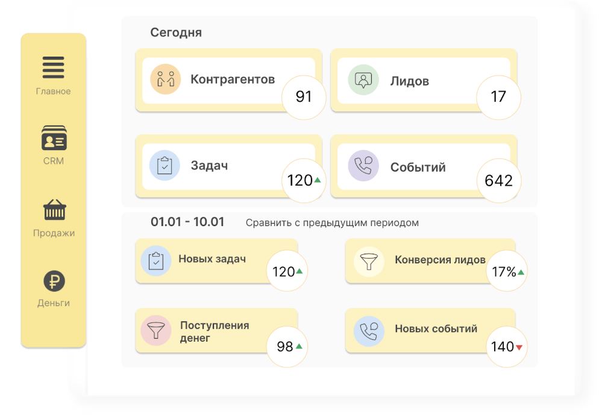Select the Деньги sidebar label
The image size is (599, 417).
[54, 303]
